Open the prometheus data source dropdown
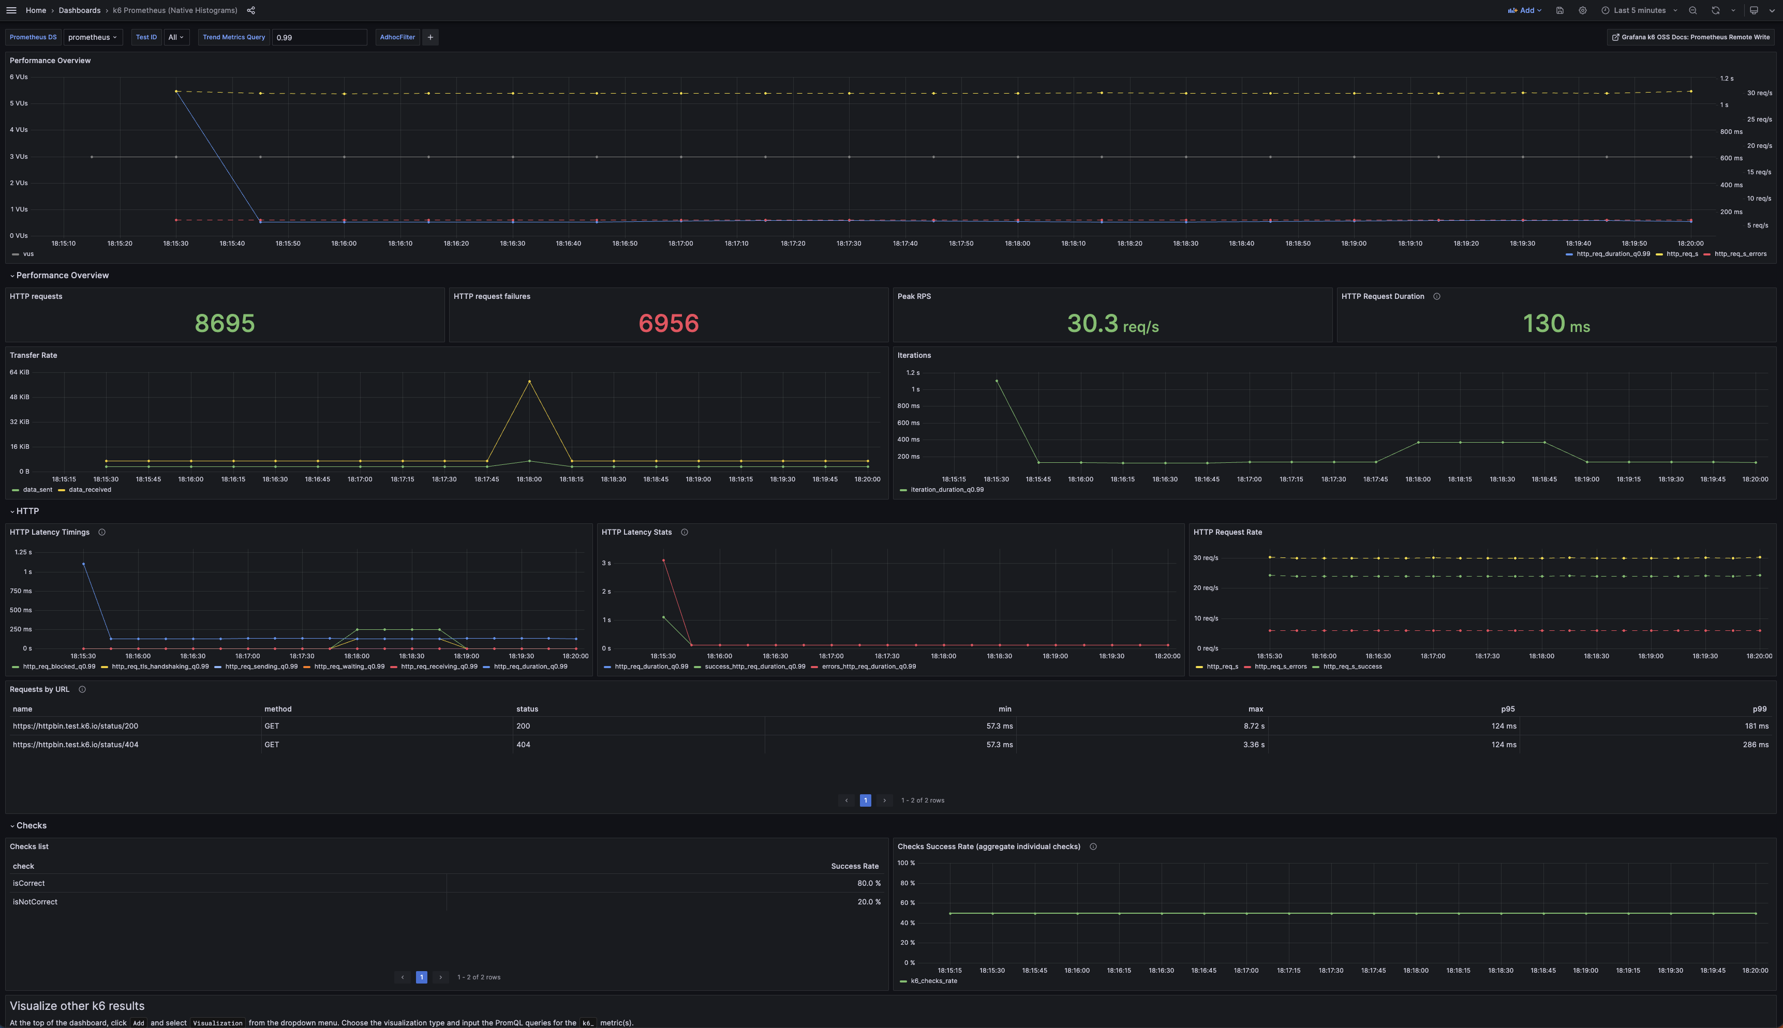Image resolution: width=1783 pixels, height=1028 pixels. (x=93, y=37)
